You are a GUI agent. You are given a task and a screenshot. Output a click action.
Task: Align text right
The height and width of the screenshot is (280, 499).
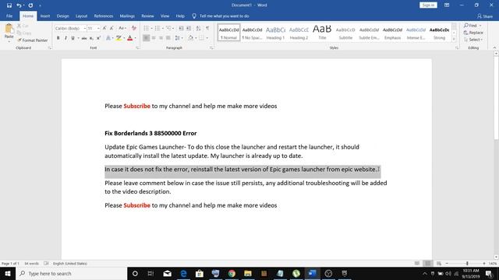coord(161,38)
